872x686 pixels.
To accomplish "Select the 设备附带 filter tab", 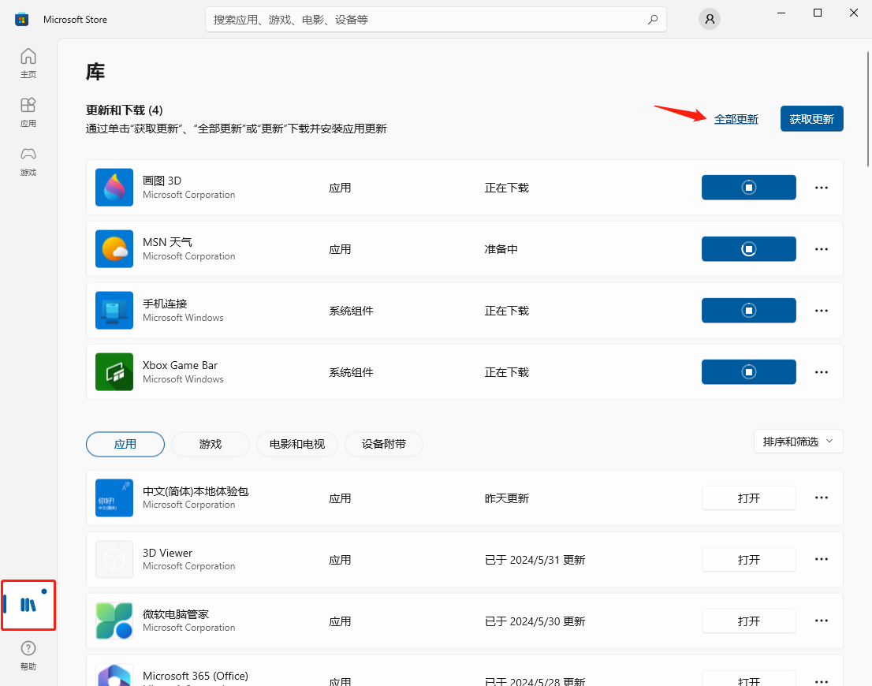I will pyautogui.click(x=383, y=444).
